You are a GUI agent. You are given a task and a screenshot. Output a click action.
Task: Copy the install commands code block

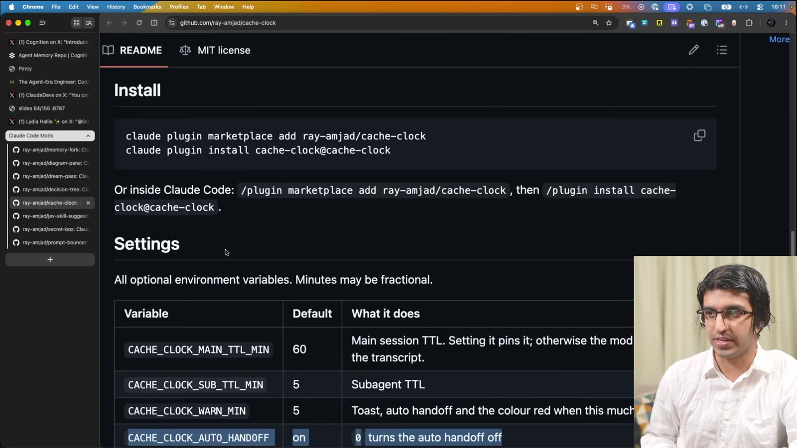(699, 135)
